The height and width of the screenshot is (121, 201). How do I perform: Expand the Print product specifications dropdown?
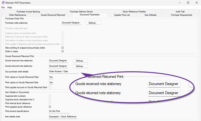coord(59,111)
